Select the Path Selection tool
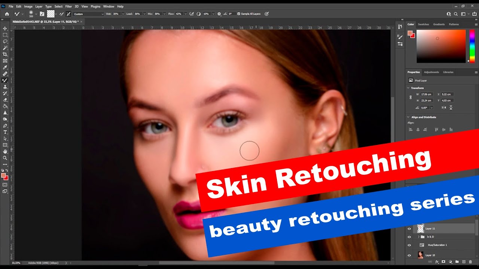 tap(5, 138)
